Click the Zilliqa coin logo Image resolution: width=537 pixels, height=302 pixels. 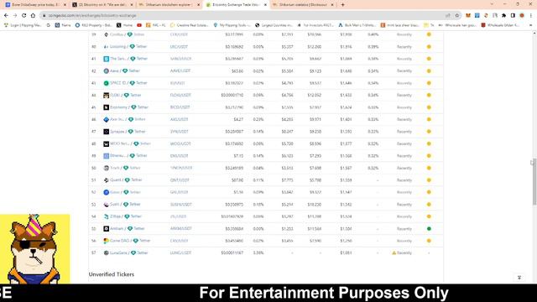pyautogui.click(x=107, y=216)
